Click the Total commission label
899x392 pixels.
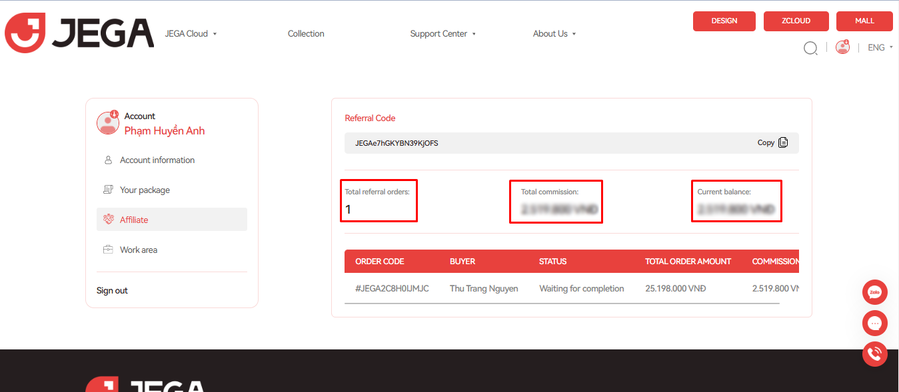(550, 192)
